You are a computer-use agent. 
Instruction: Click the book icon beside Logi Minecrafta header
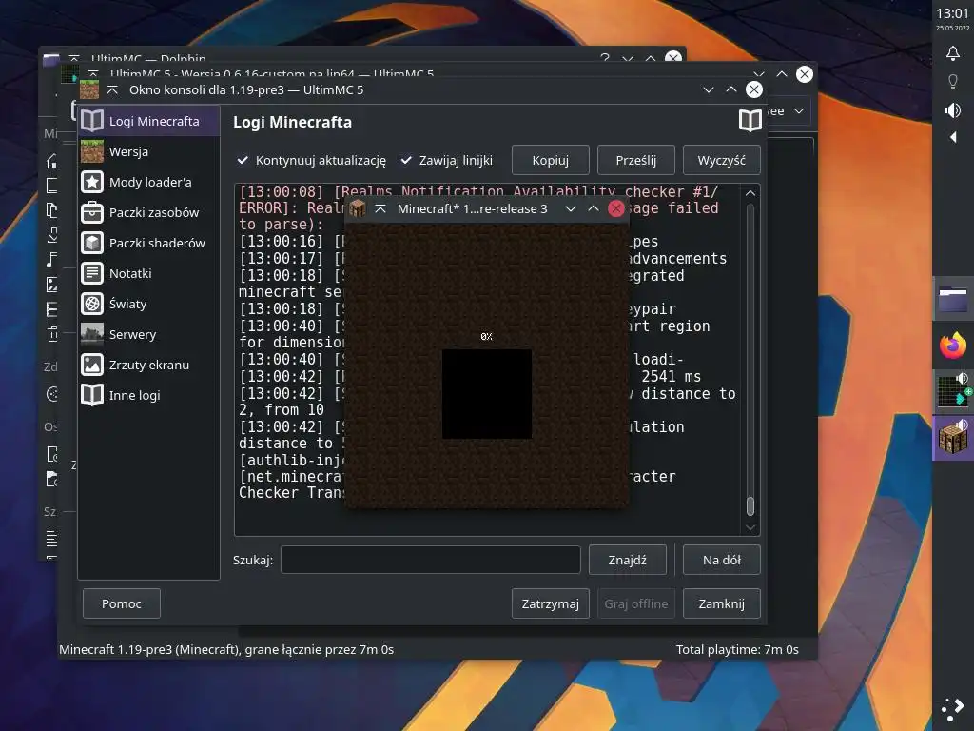coord(750,121)
